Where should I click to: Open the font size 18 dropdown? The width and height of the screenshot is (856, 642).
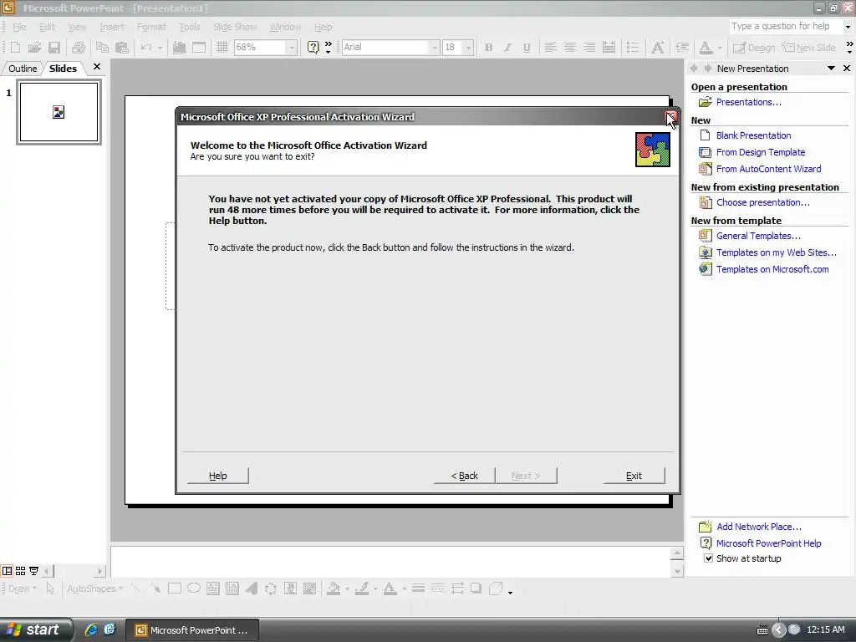pyautogui.click(x=468, y=48)
